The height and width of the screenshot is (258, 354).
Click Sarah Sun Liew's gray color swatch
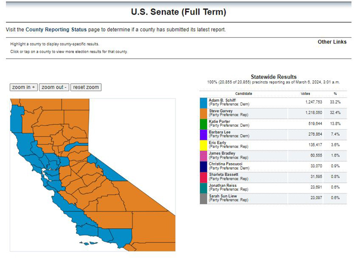pyautogui.click(x=203, y=198)
